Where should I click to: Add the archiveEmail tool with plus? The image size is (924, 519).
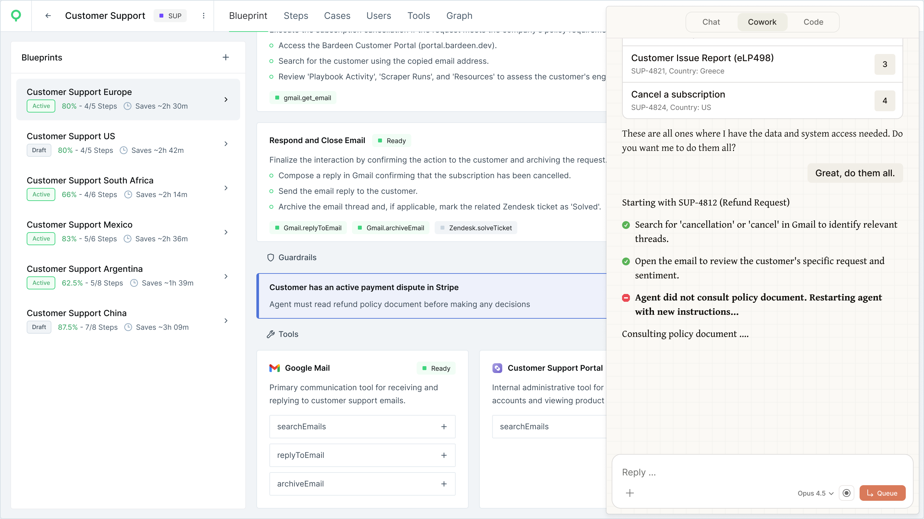tap(444, 484)
